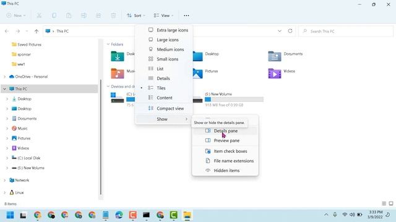The width and height of the screenshot is (396, 222).
Task: Toggle Compact view option
Action: [x=164, y=109]
